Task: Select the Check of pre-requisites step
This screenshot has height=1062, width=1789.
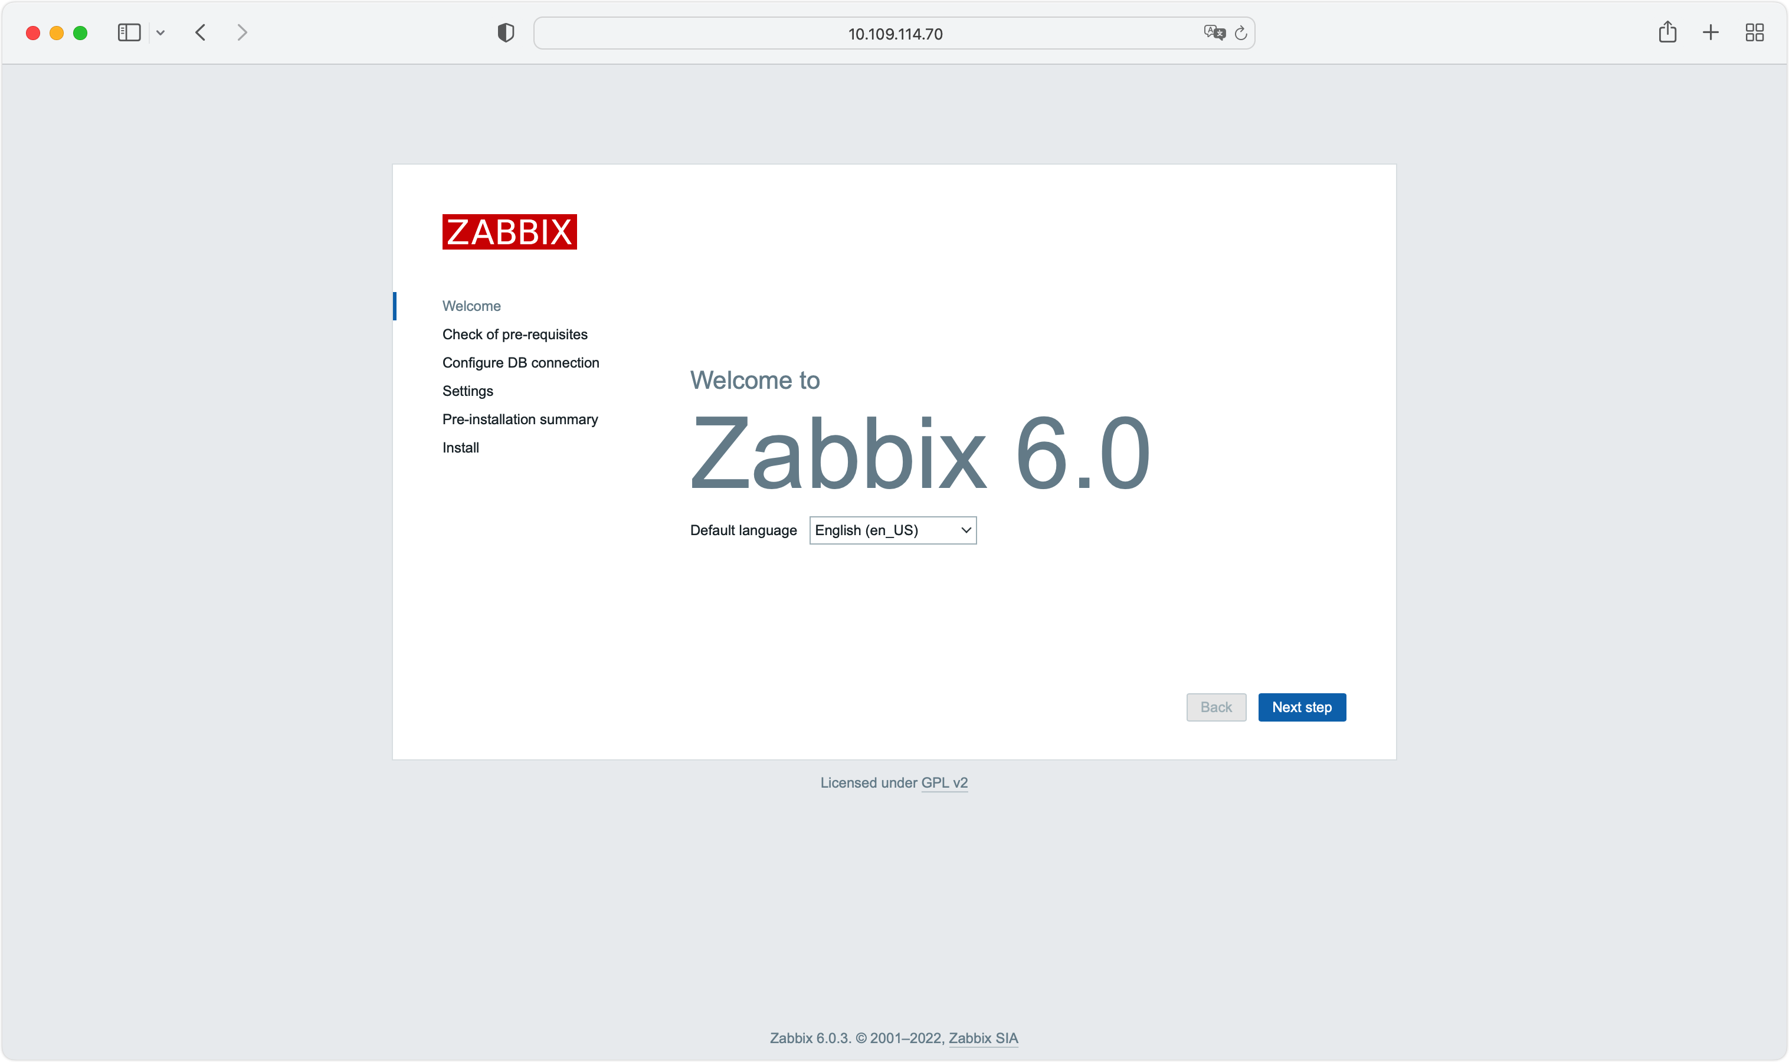Action: [x=515, y=334]
